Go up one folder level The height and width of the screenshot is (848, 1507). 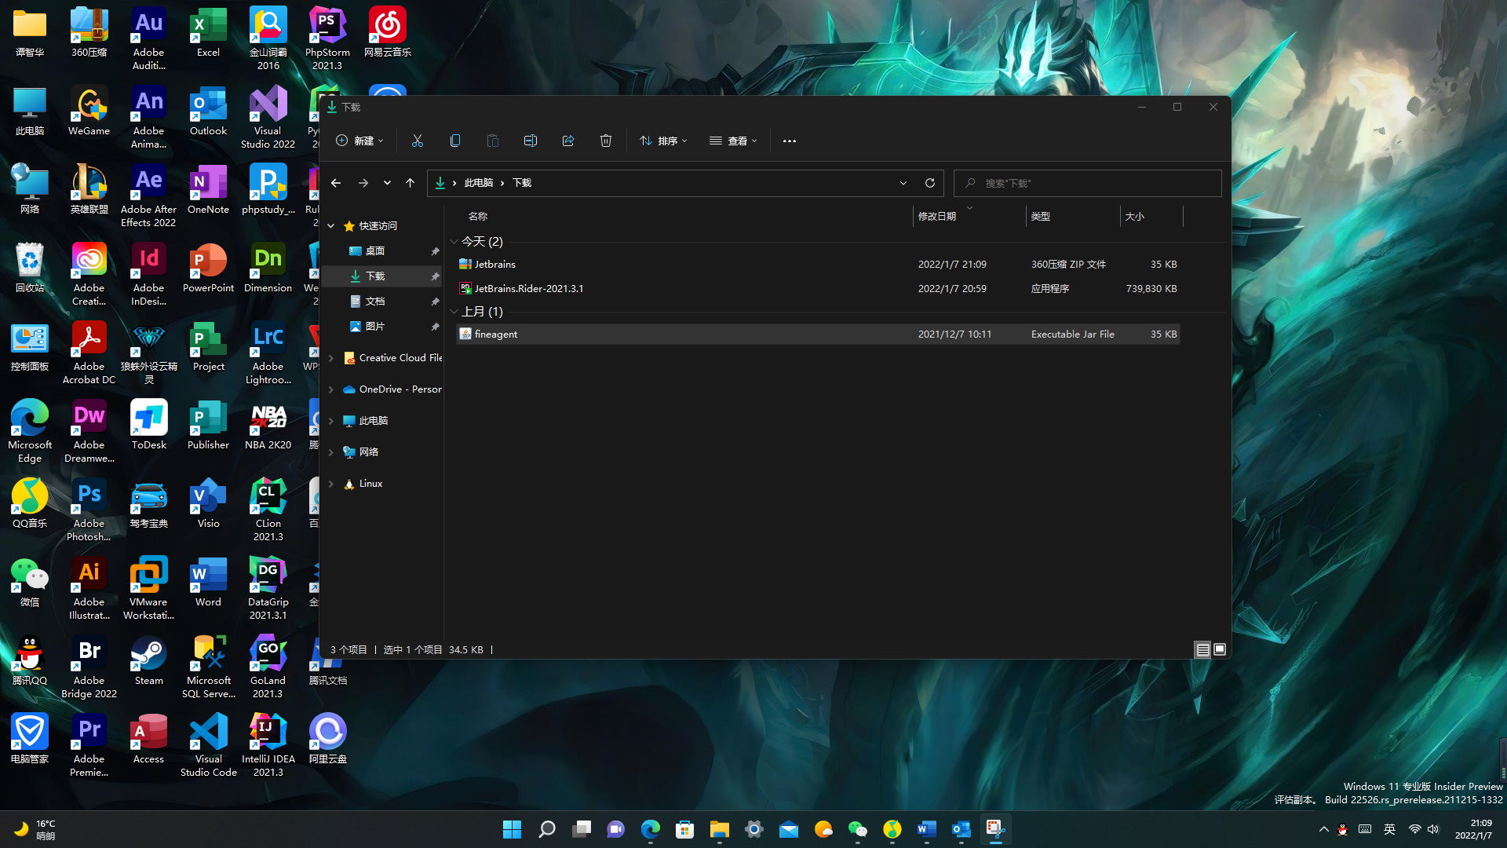tap(410, 183)
